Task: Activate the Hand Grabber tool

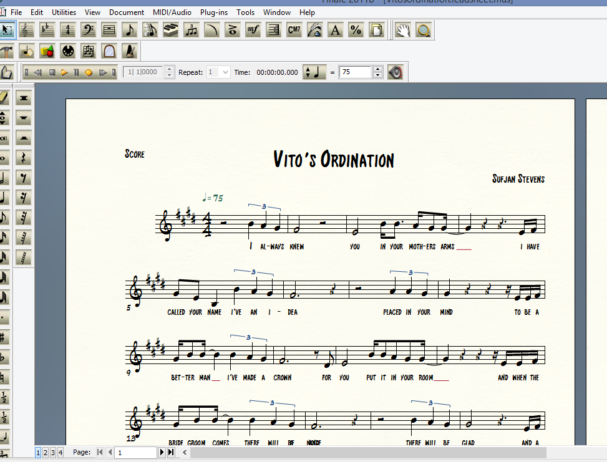Action: coord(404,29)
